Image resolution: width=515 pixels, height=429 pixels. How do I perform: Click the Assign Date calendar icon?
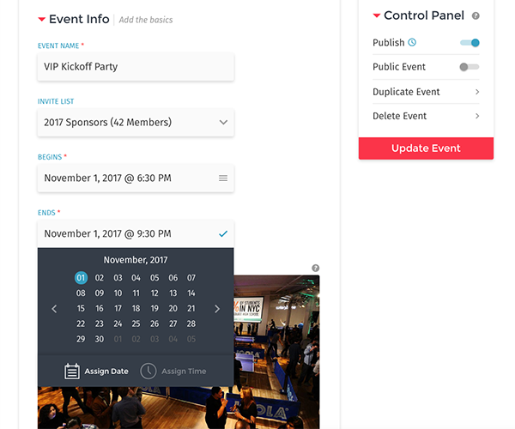pos(71,372)
